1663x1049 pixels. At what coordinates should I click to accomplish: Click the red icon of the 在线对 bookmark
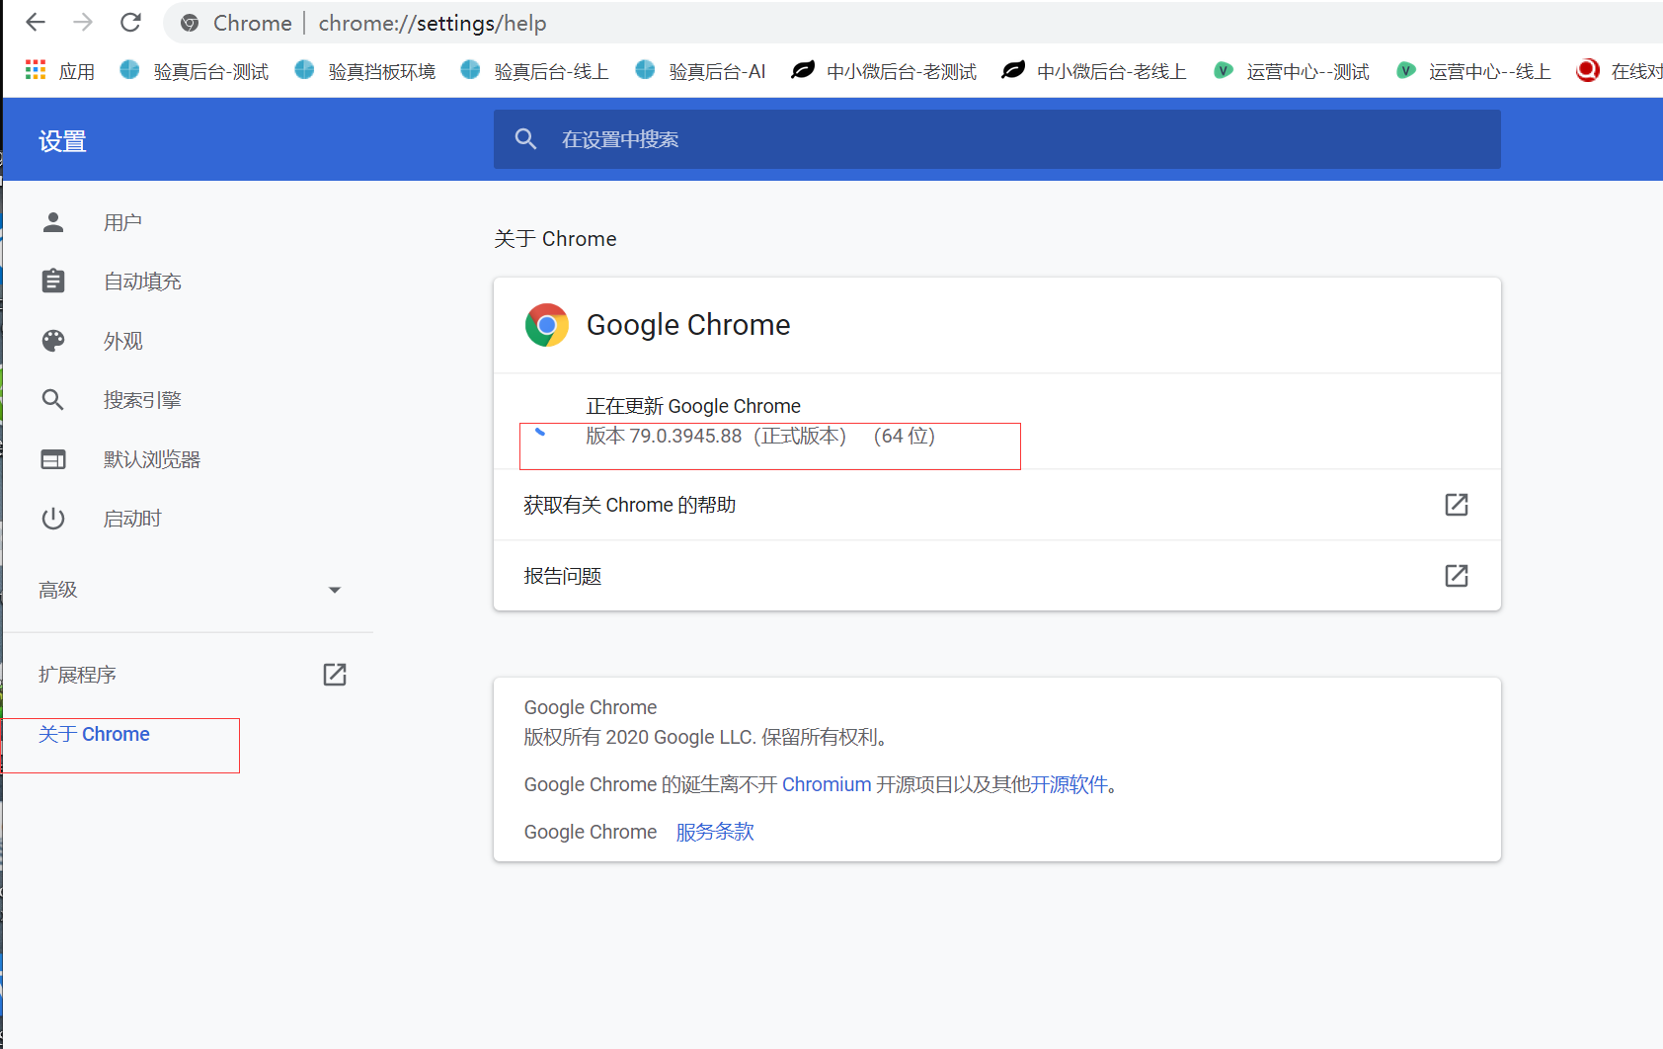(x=1588, y=70)
